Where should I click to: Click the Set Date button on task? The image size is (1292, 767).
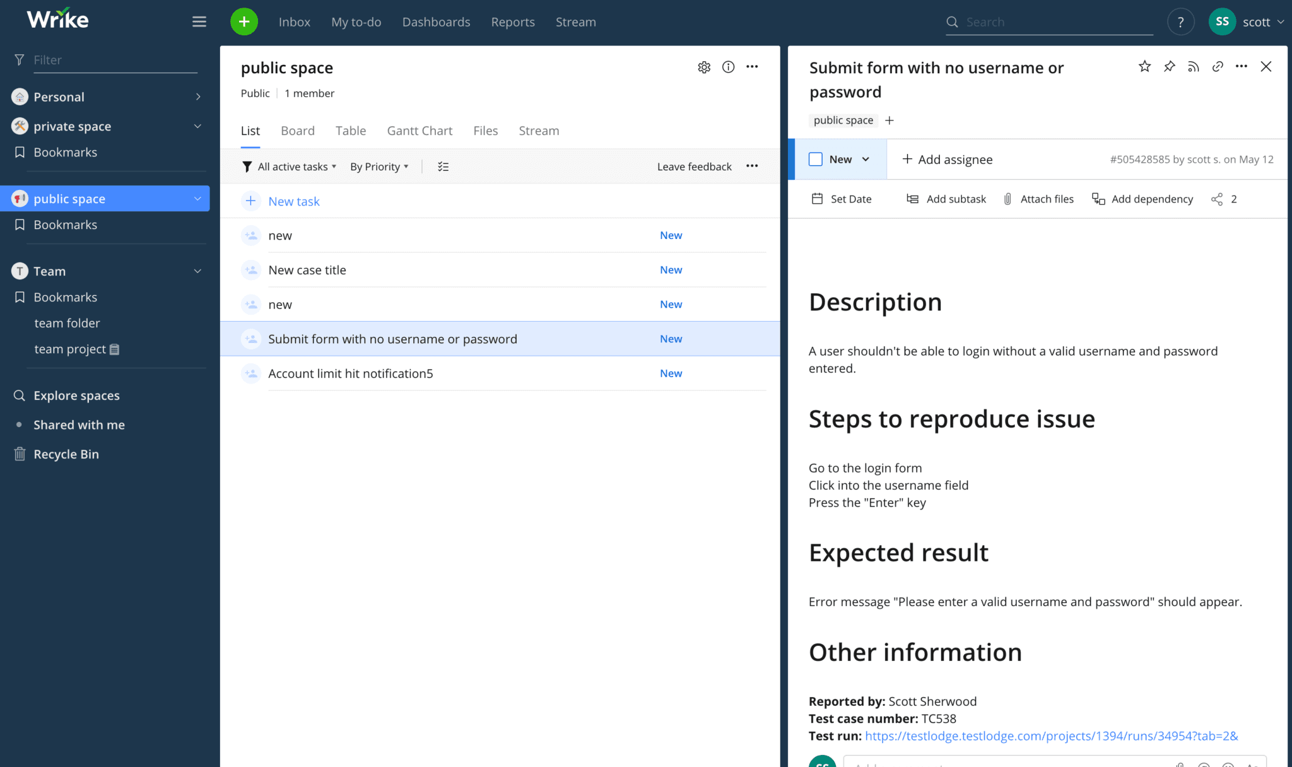pyautogui.click(x=840, y=199)
